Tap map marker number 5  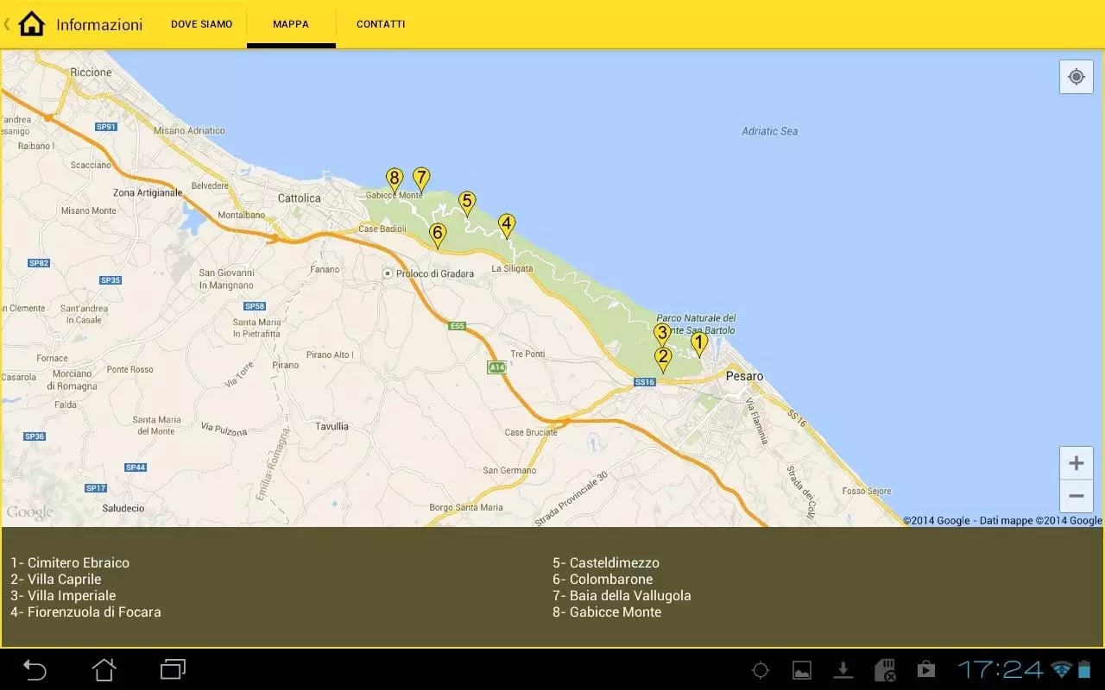[467, 204]
